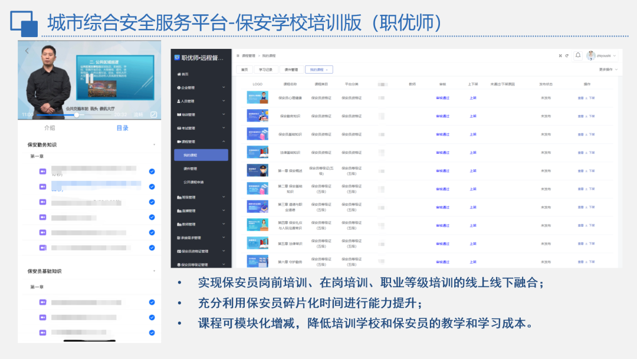Open the 首页 page tab
The width and height of the screenshot is (637, 359).
(245, 70)
